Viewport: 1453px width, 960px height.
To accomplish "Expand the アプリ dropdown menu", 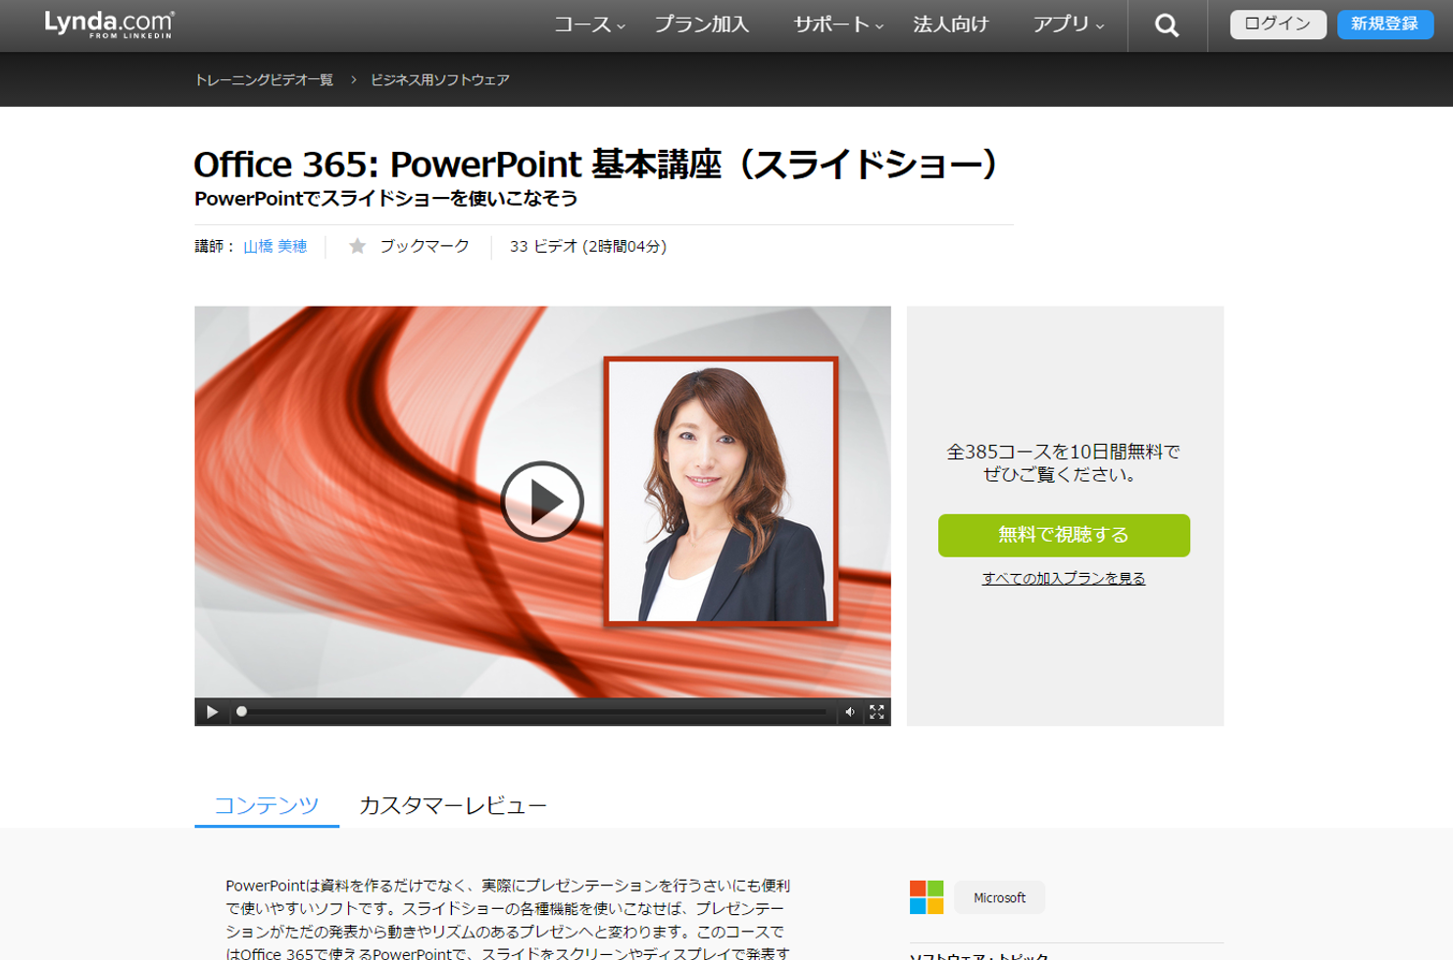I will [x=1067, y=25].
